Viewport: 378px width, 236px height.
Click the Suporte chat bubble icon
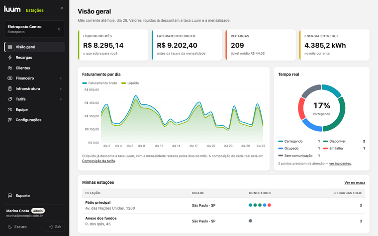tap(10, 196)
